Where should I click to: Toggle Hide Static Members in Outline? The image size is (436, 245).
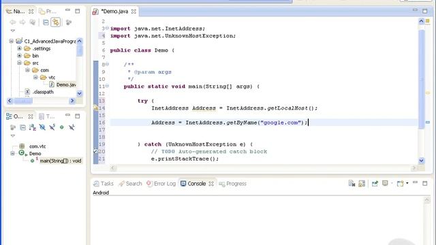(x=52, y=127)
